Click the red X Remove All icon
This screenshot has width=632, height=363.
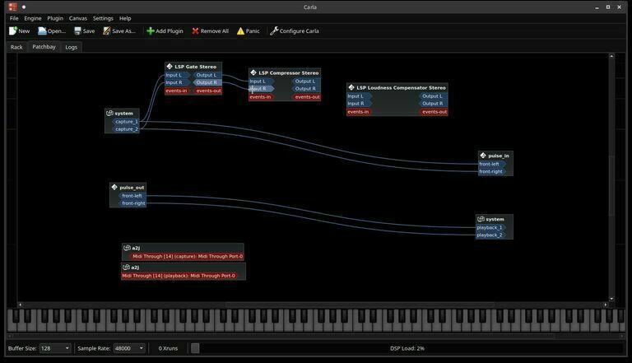196,30
